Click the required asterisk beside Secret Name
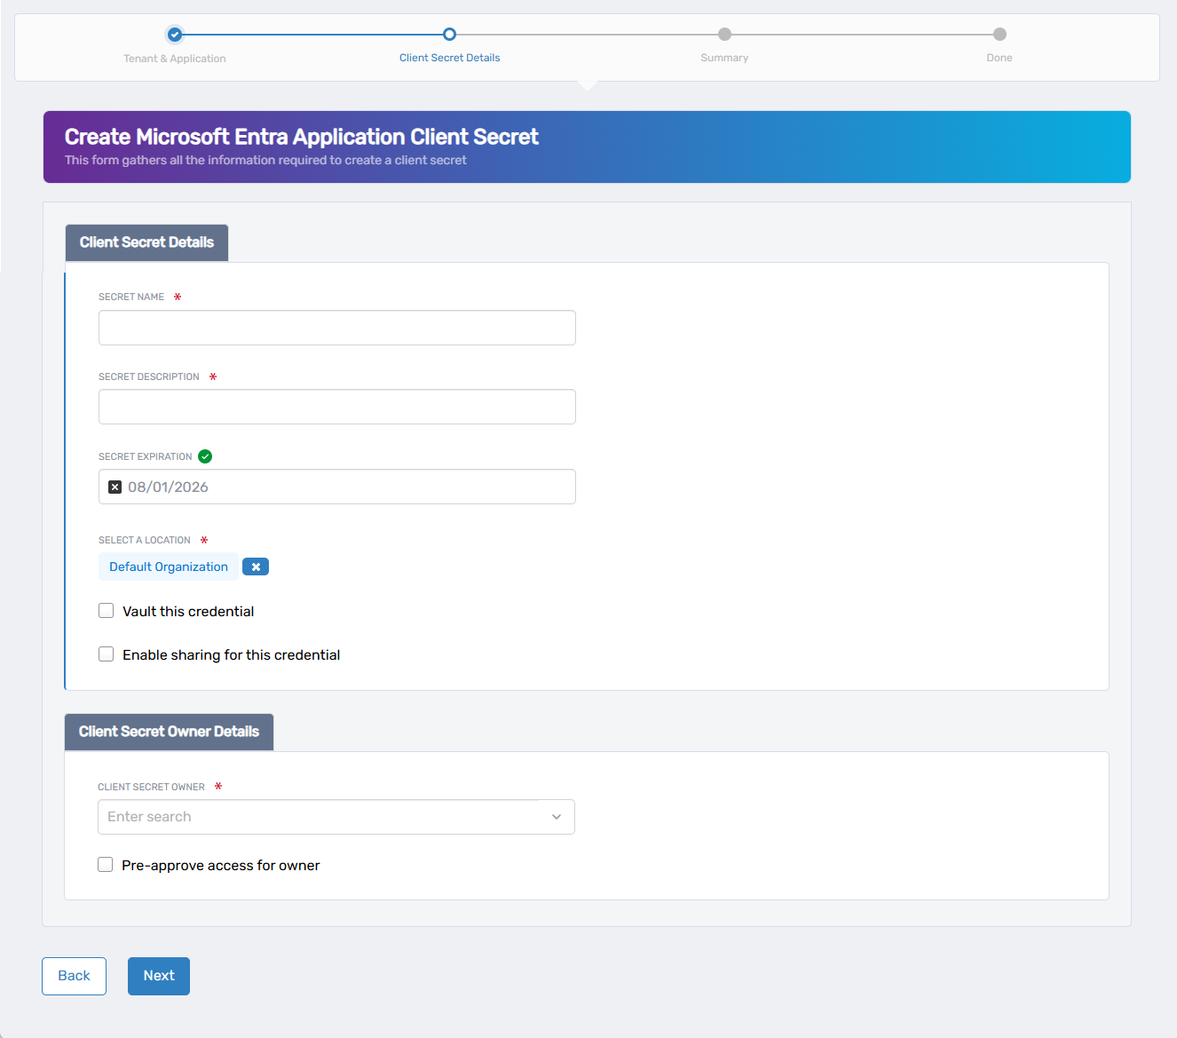 177,297
